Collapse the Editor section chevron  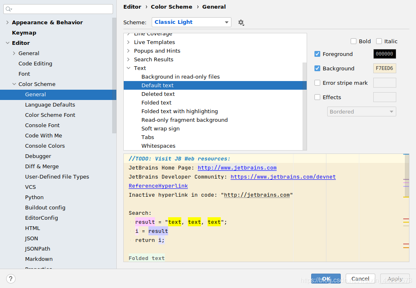[7, 43]
